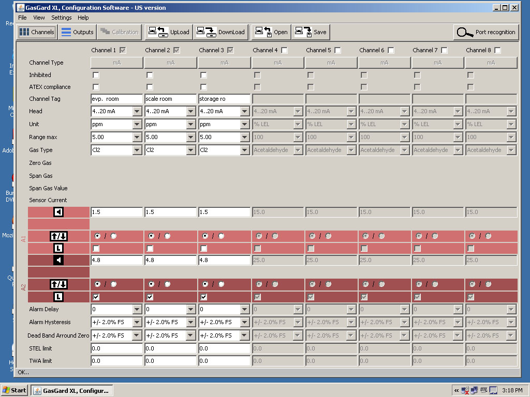Click the A1 rising/falling arrows icon
530x397 pixels.
pyautogui.click(x=58, y=236)
